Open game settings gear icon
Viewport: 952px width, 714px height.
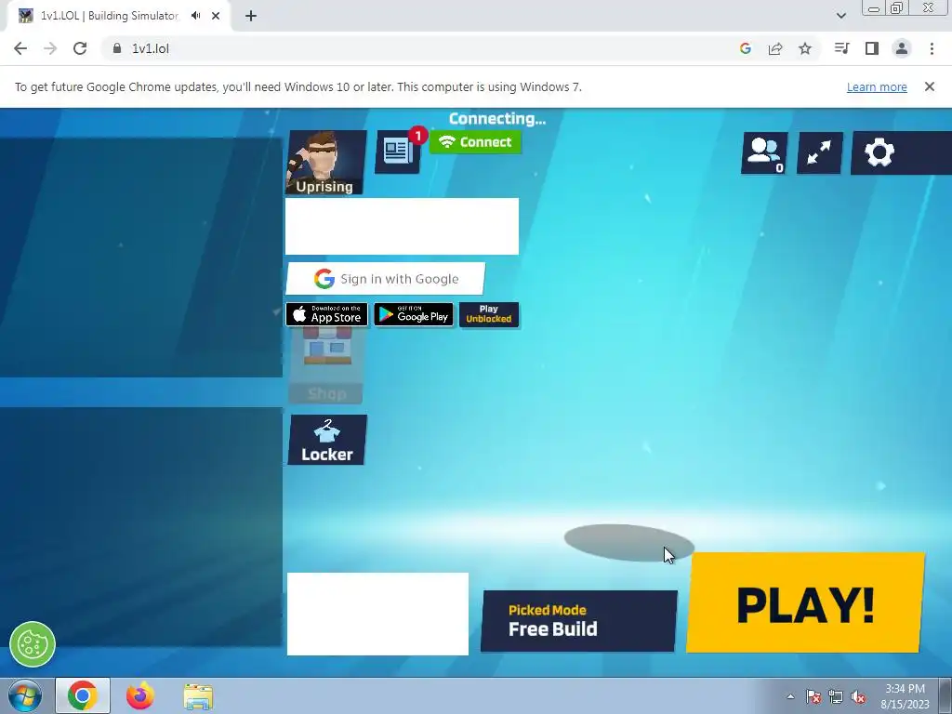[879, 153]
